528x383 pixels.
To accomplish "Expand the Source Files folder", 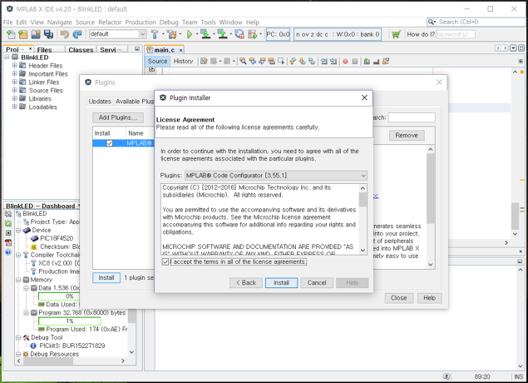I will [14, 91].
